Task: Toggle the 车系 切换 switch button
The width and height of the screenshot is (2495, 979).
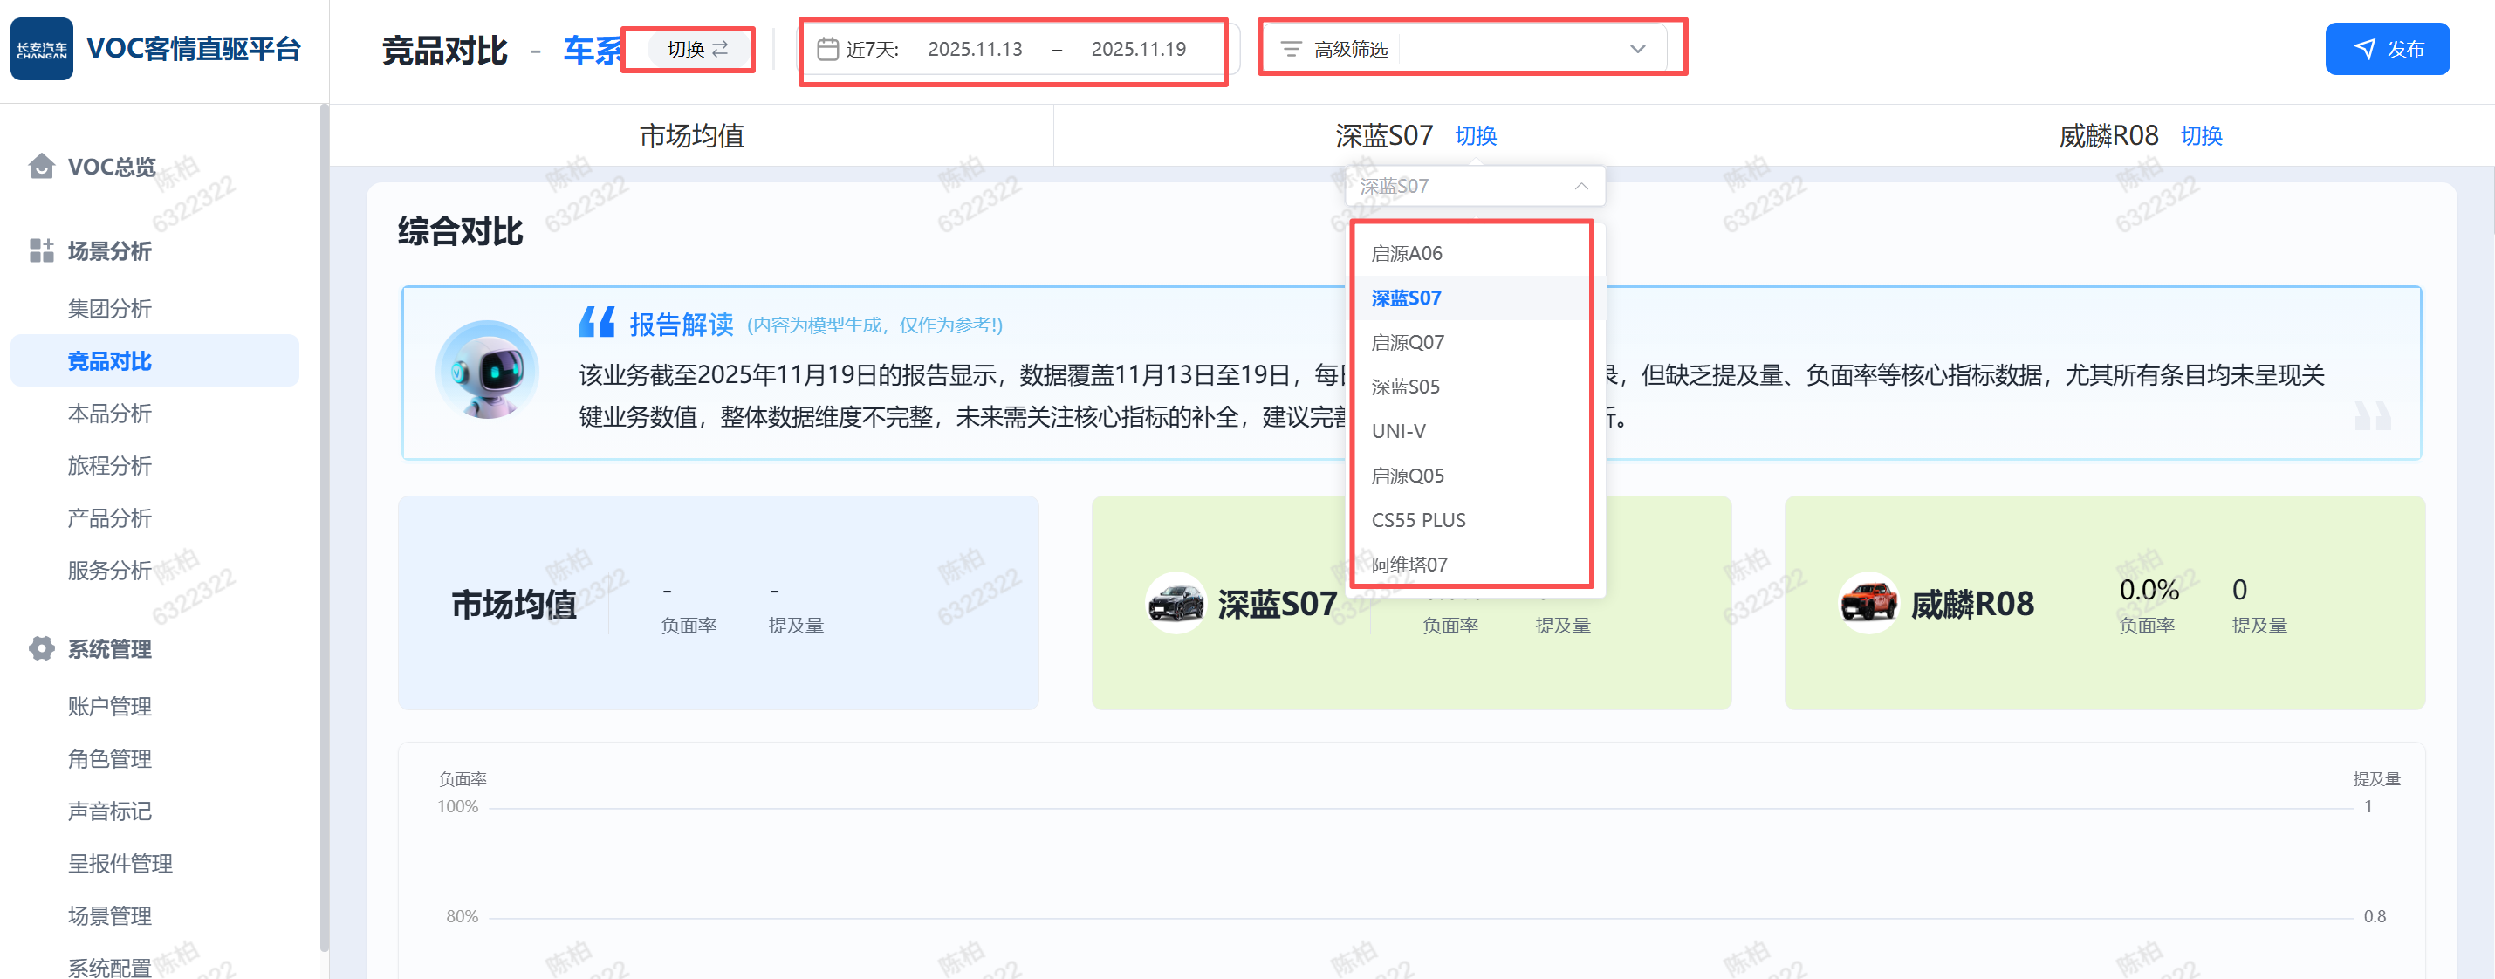Action: click(697, 50)
